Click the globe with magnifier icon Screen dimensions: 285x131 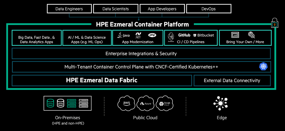pyautogui.click(x=252, y=35)
